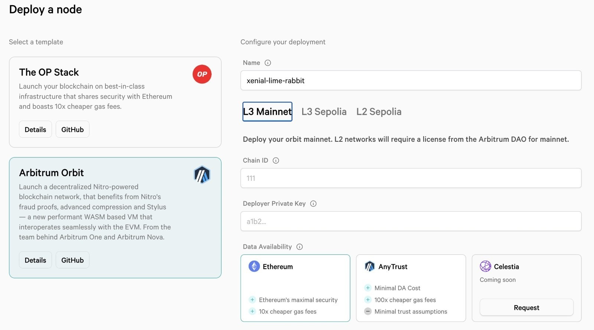
Task: Click the info icon beside Chain ID
Action: 276,161
